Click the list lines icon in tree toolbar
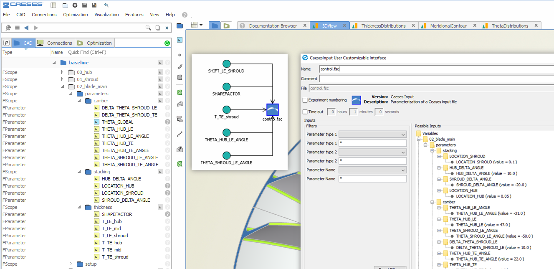This screenshot has width=554, height=269. click(x=17, y=28)
